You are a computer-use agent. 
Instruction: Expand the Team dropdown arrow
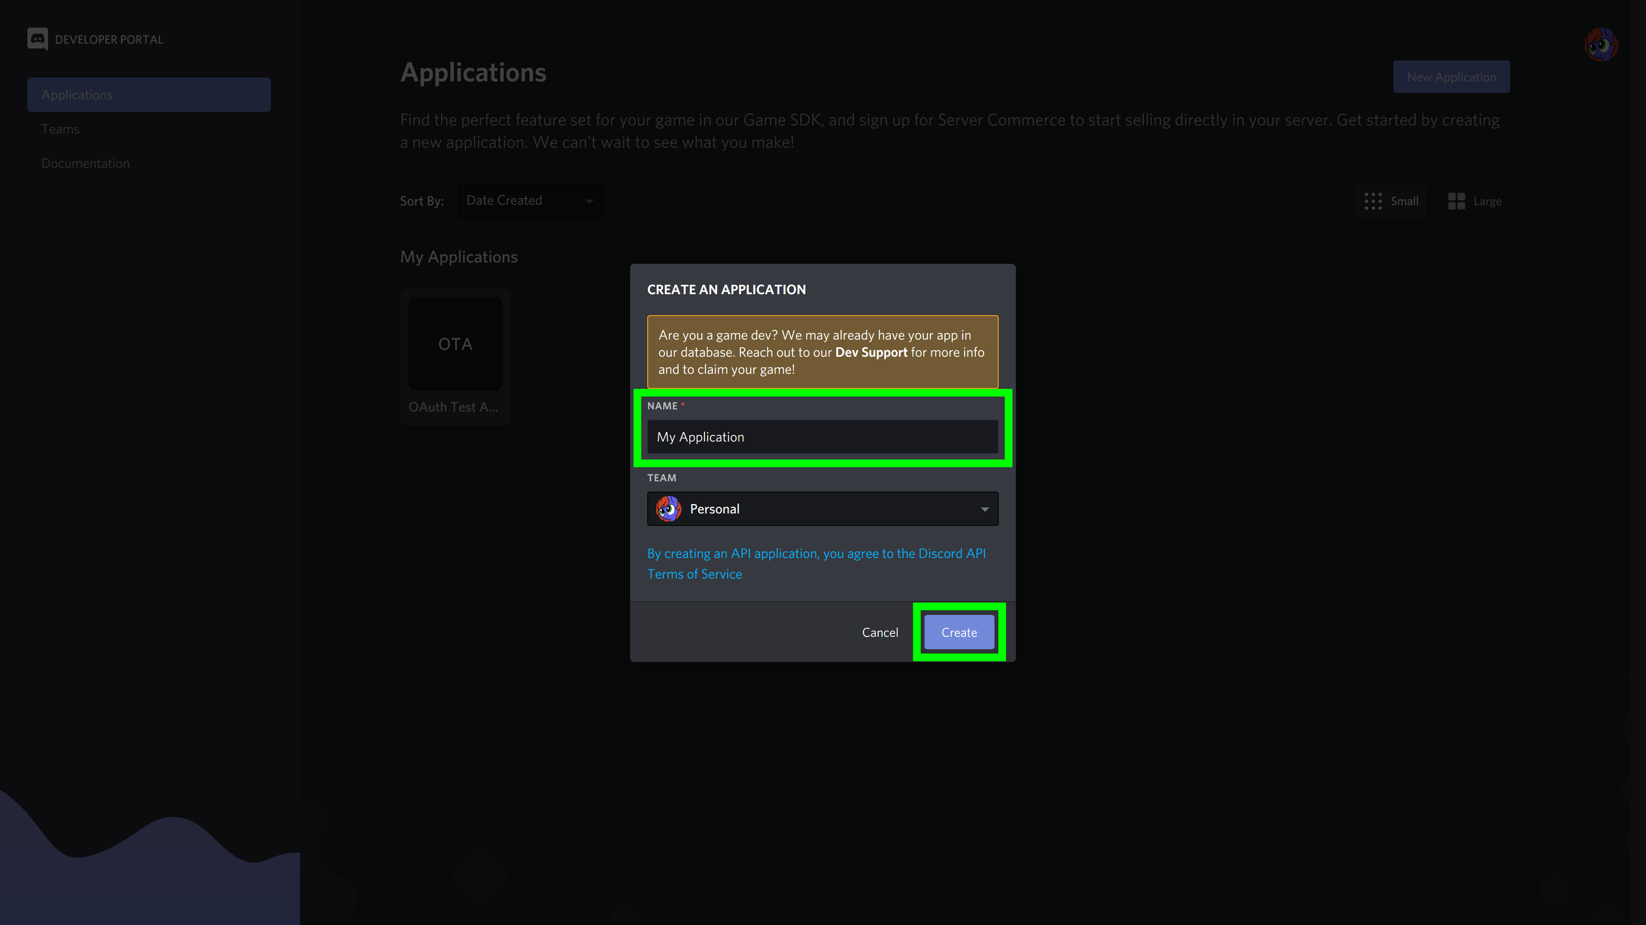point(984,509)
